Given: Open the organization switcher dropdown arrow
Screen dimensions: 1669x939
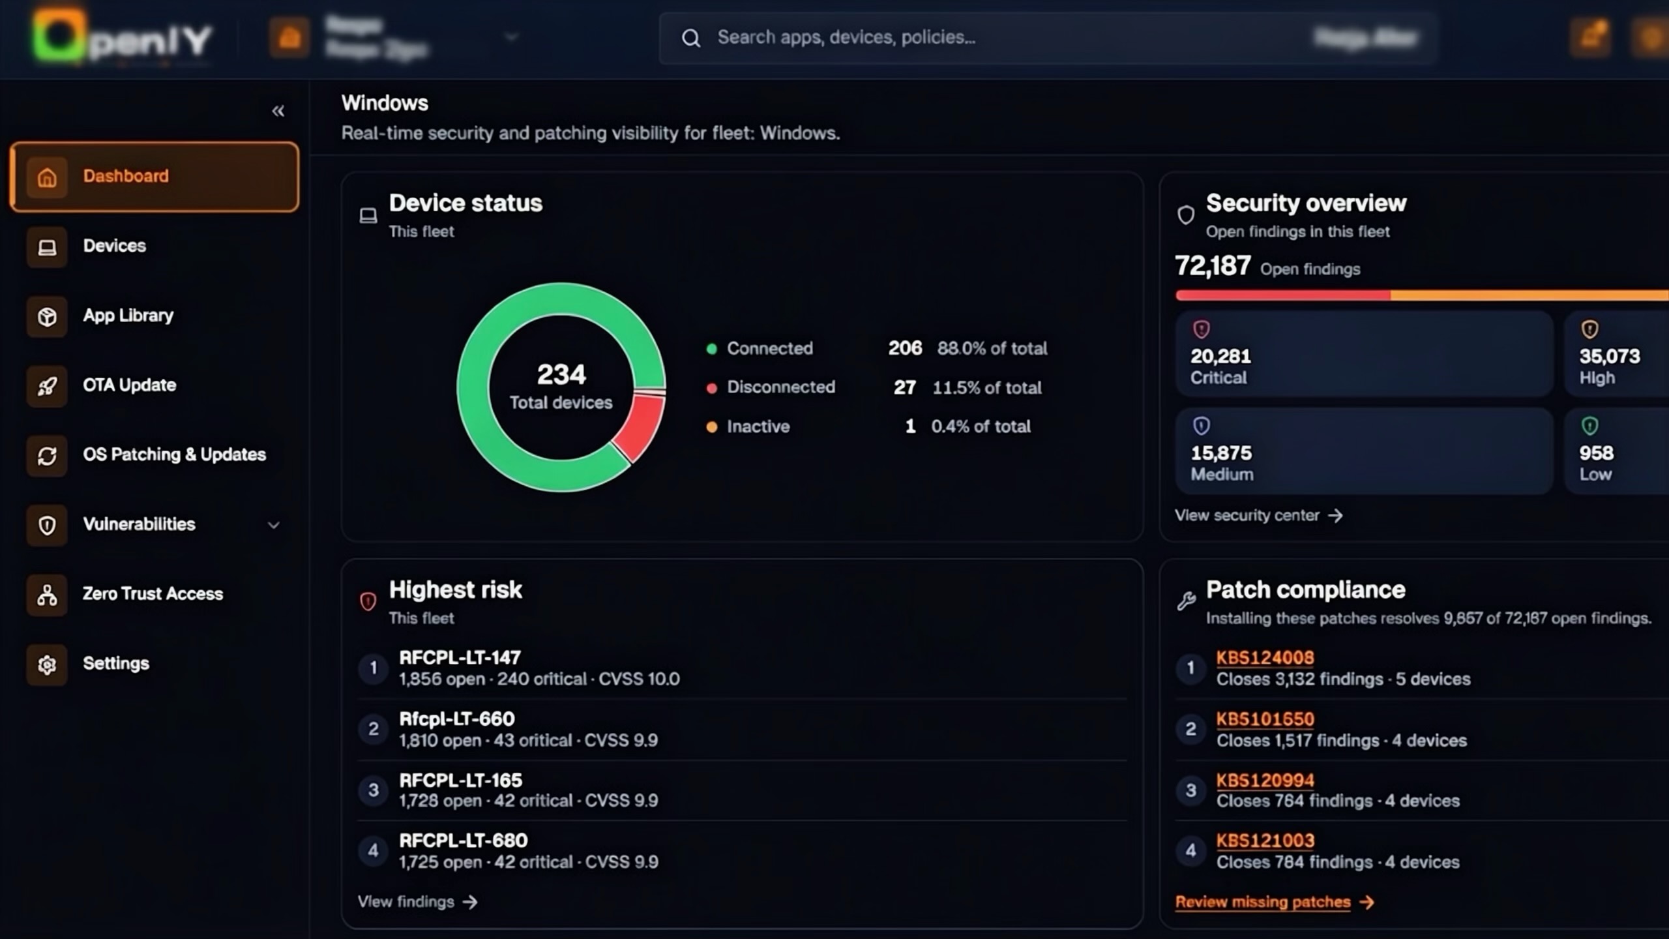Looking at the screenshot, I should pos(512,37).
